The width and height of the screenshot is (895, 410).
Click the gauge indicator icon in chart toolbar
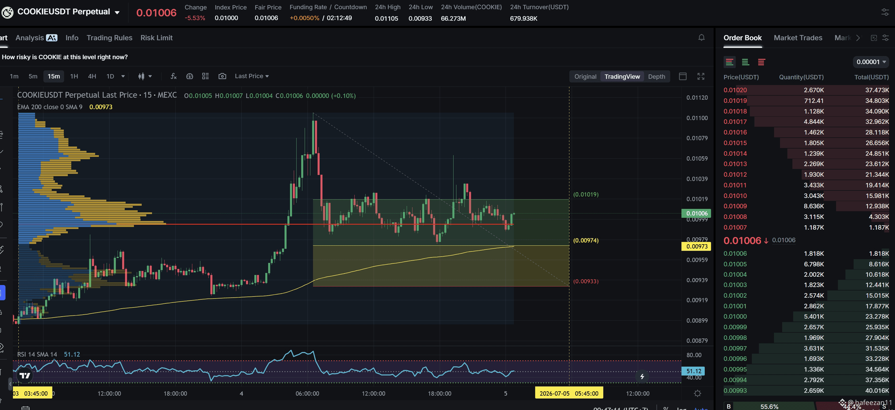(189, 76)
